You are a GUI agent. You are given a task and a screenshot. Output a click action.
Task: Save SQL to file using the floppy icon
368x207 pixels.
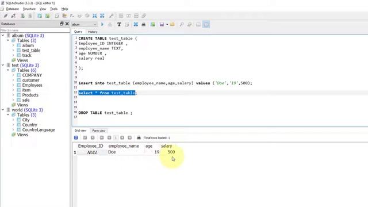tap(162, 24)
